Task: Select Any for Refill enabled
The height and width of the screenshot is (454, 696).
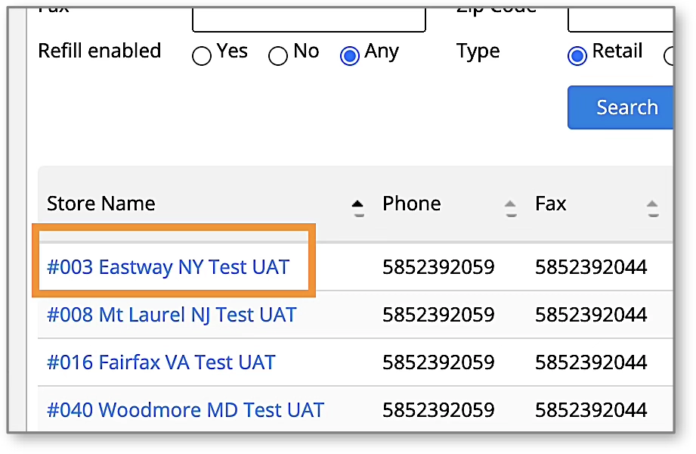Action: click(350, 56)
